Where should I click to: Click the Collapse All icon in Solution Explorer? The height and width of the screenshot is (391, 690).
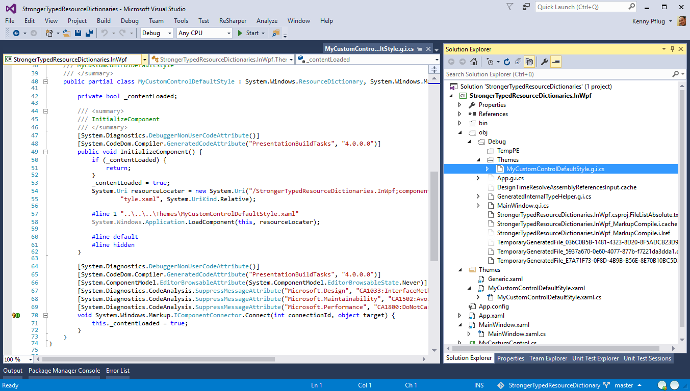tap(518, 62)
